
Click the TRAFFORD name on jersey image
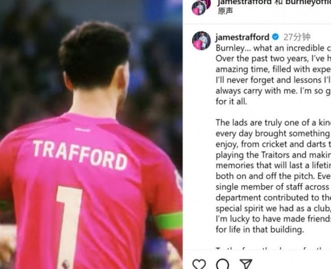pyautogui.click(x=80, y=155)
